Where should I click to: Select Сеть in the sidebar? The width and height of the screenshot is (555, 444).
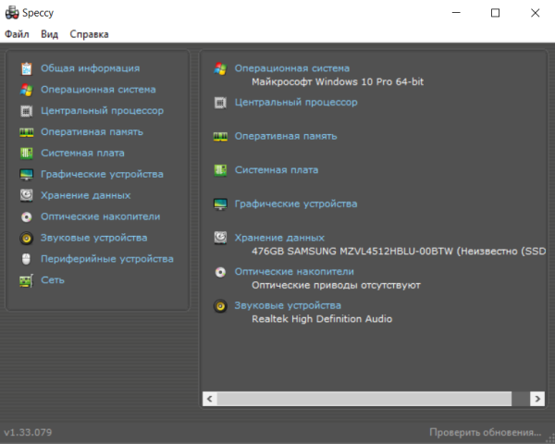[x=53, y=280]
